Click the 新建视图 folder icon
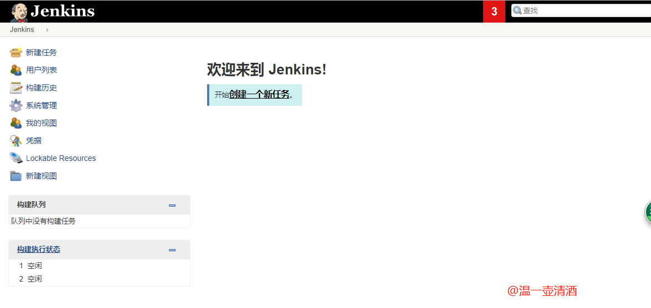This screenshot has height=308, width=651. click(16, 176)
